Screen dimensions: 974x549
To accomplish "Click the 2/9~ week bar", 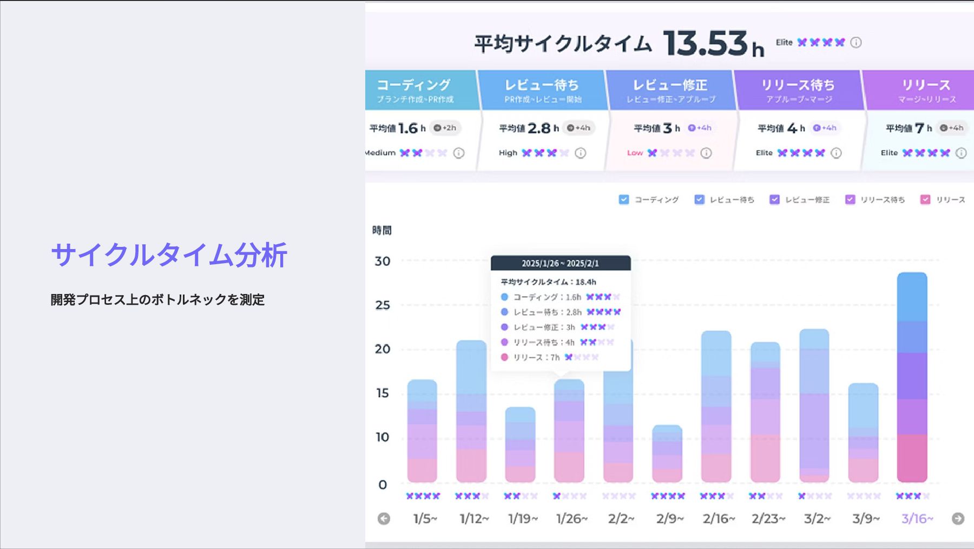I will point(667,454).
